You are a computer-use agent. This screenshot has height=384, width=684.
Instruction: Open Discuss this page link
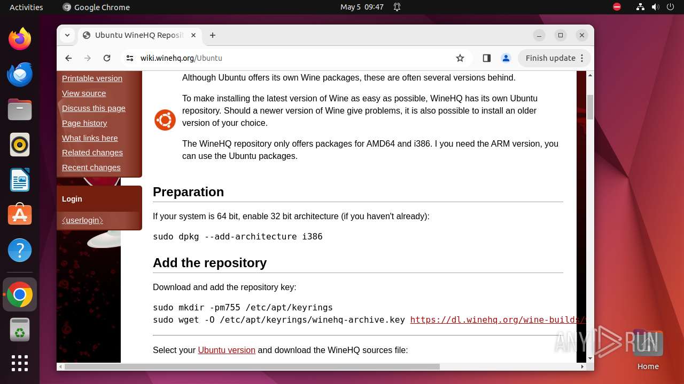click(94, 108)
